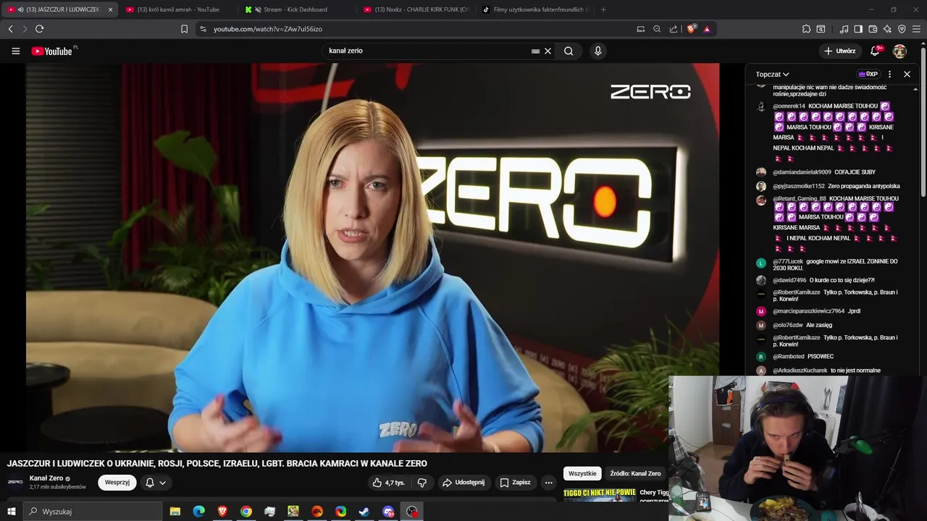Select the Wszystkie filter chip
Screen dimensions: 927x521
[x=582, y=473]
